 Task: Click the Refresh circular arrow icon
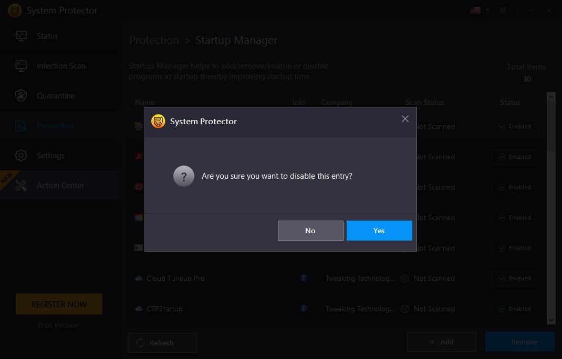[140, 342]
